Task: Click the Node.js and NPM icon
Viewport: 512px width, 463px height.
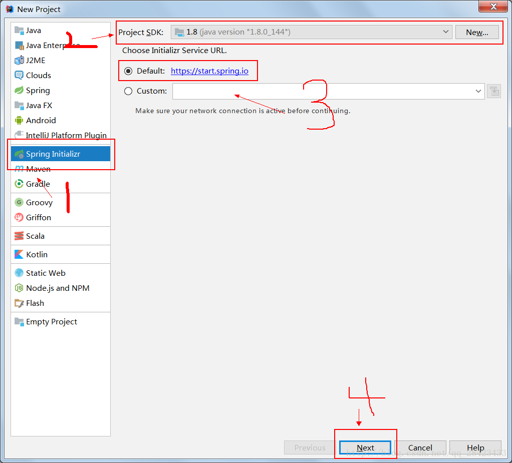Action: (19, 288)
